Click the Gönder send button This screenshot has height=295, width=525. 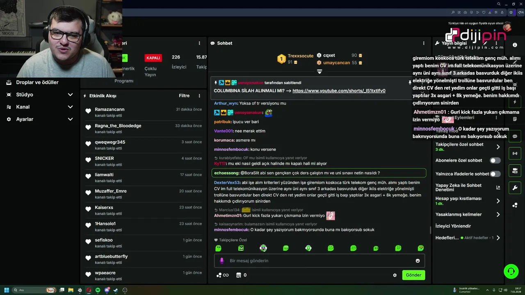pos(413,275)
